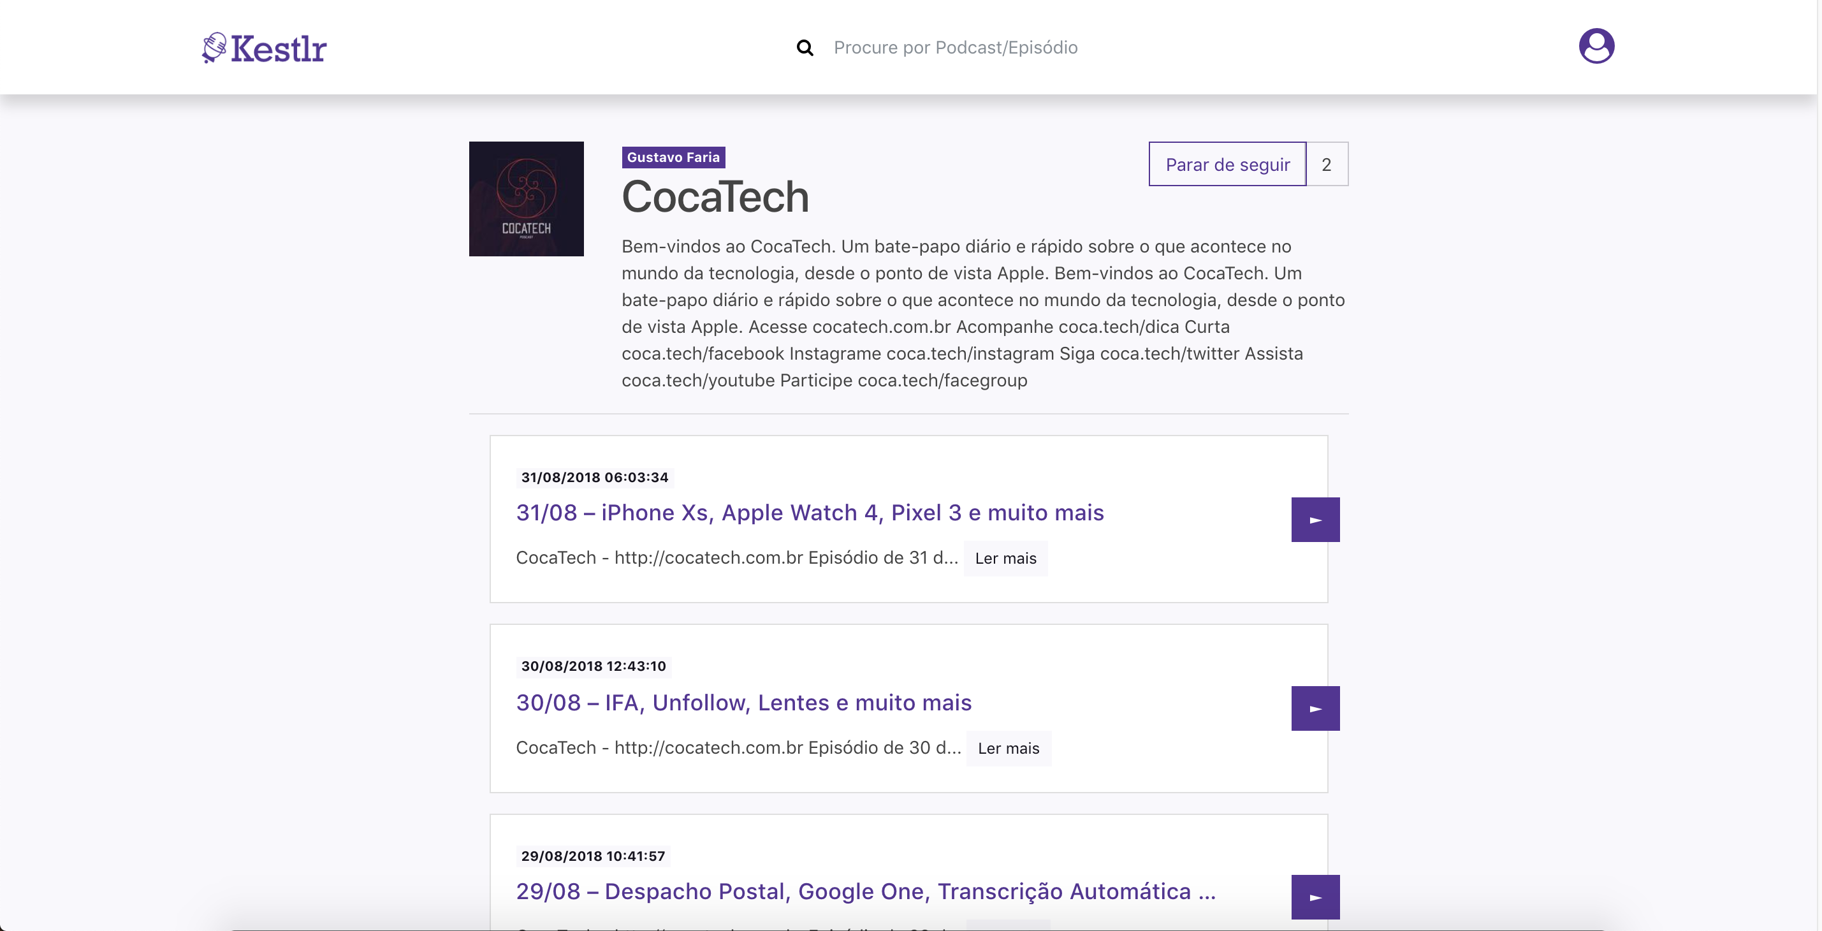
Task: Expand Ler mais for the 30/08 episode
Action: (1009, 749)
